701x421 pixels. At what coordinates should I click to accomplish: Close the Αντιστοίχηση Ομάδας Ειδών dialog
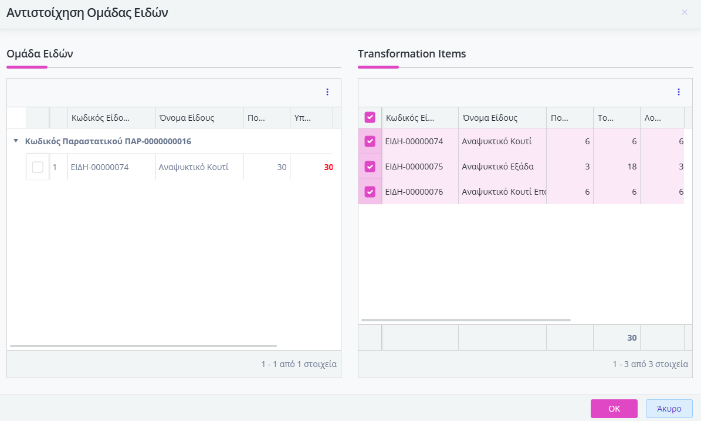click(x=684, y=12)
